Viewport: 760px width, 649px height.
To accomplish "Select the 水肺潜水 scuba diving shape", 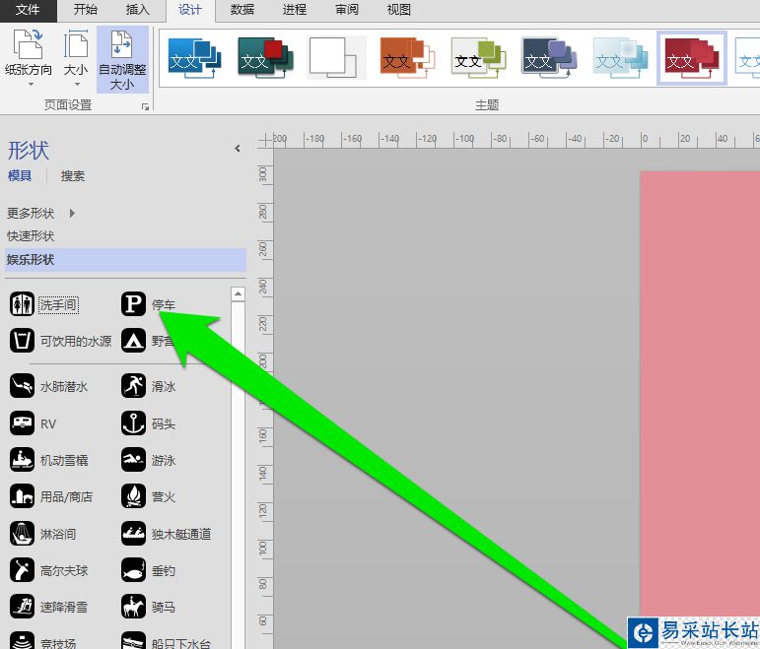I will point(48,386).
